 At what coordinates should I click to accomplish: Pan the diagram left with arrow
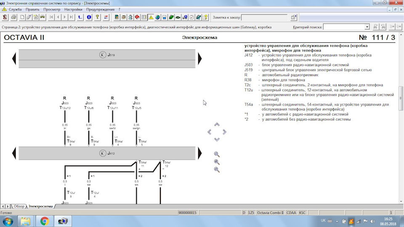(210, 132)
